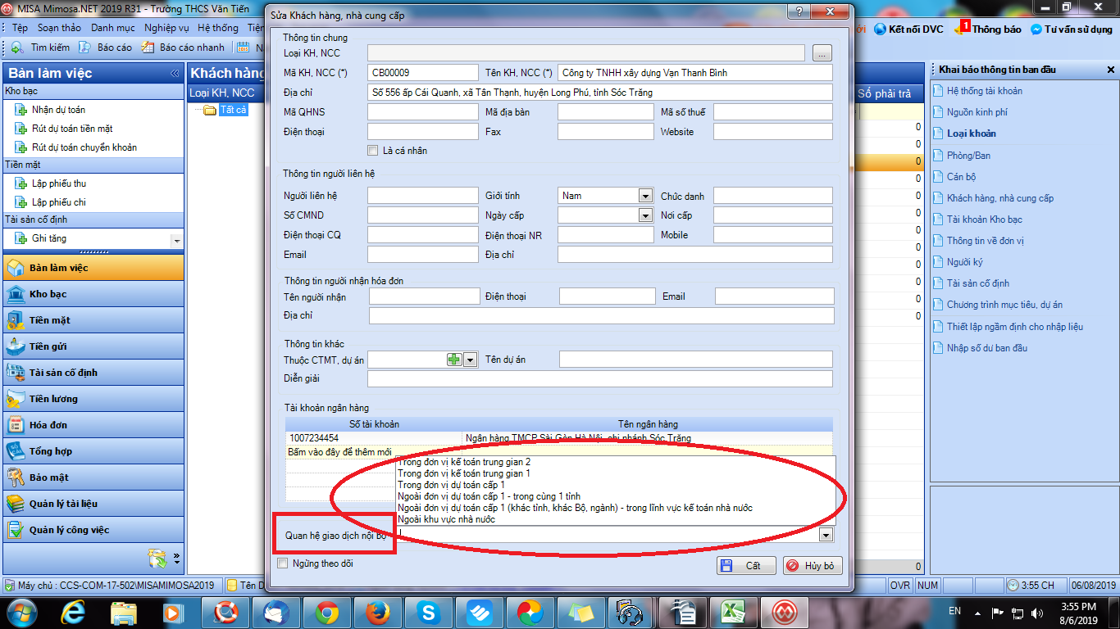Open the Tiền lương module
Viewport: 1120px width, 629px height.
click(53, 399)
